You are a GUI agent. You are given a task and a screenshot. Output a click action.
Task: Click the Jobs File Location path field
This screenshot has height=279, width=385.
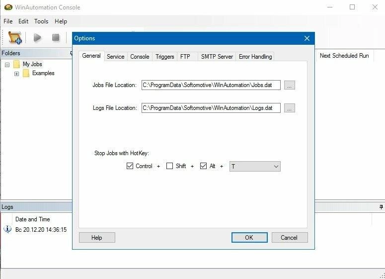(x=211, y=85)
